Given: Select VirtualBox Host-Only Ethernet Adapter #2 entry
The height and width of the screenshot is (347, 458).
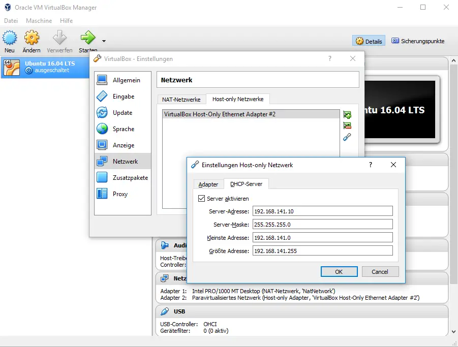Looking at the screenshot, I should 251,114.
